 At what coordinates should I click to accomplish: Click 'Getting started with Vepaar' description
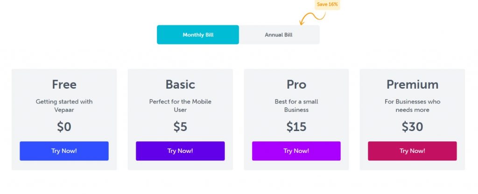pyautogui.click(x=64, y=106)
